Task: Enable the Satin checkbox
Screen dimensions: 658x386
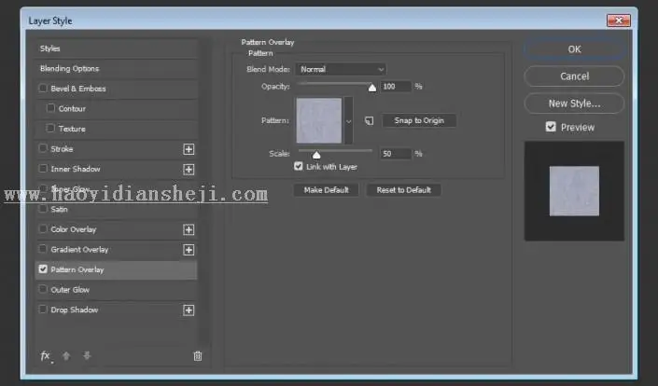Action: (x=43, y=209)
